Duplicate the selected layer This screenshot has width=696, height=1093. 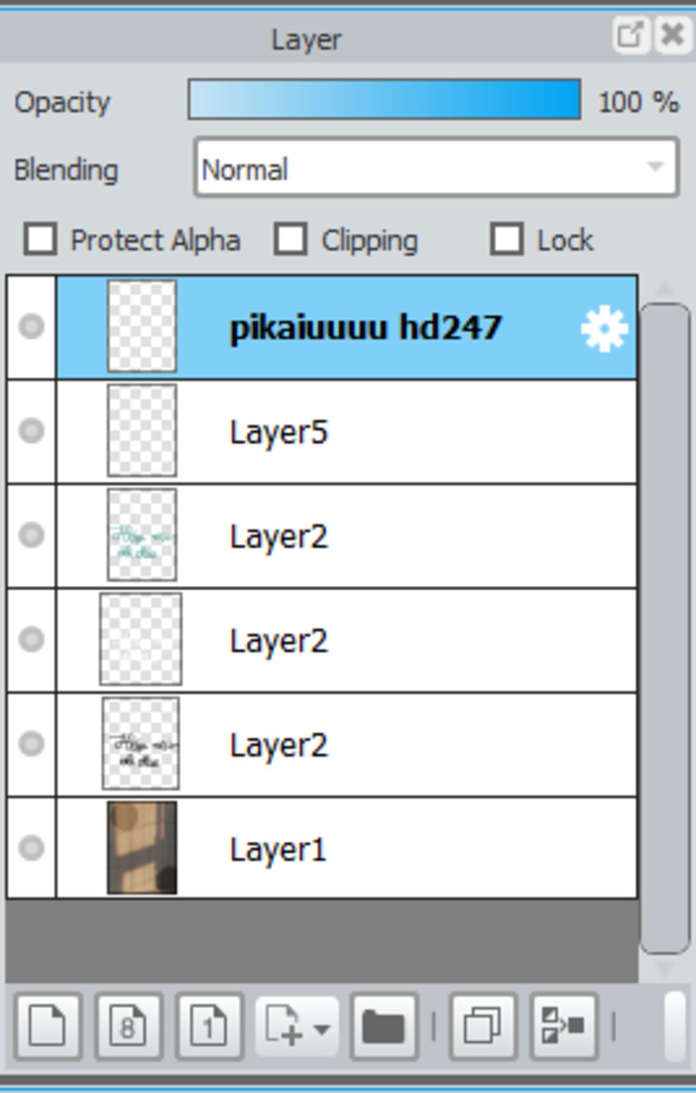[x=483, y=1026]
